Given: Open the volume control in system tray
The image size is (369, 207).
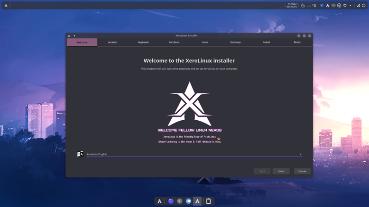Looking at the screenshot, I should click(x=334, y=6).
